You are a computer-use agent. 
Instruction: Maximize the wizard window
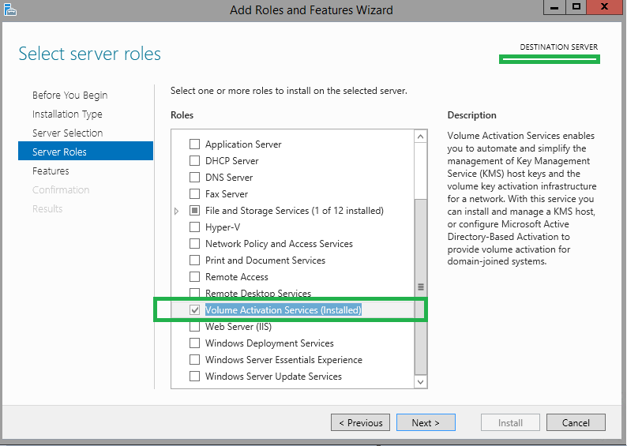coord(577,7)
